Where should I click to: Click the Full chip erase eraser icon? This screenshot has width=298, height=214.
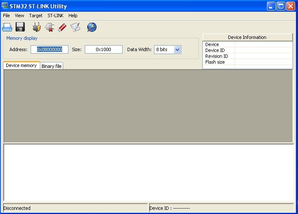coord(62,27)
